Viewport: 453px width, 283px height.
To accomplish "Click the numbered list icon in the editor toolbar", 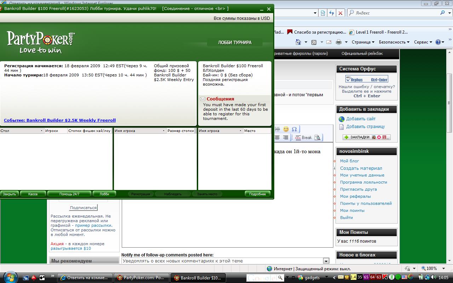I will pyautogui.click(x=277, y=129).
